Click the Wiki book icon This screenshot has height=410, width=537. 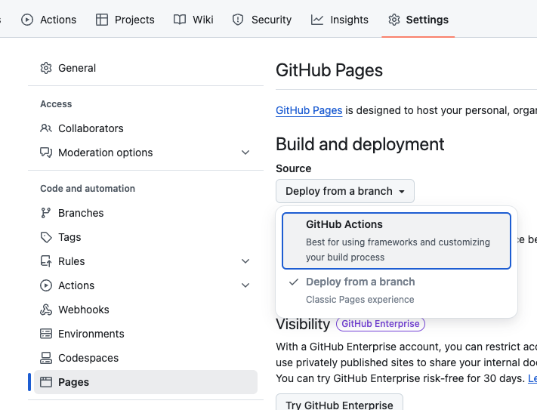180,20
